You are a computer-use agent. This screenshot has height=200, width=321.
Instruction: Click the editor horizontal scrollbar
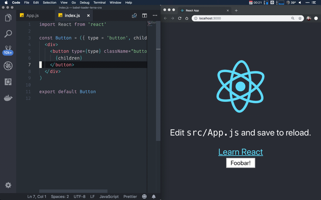pos(73,191)
